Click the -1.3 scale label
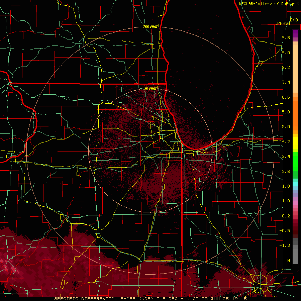This screenshot has height=301, width=301. click(x=285, y=245)
